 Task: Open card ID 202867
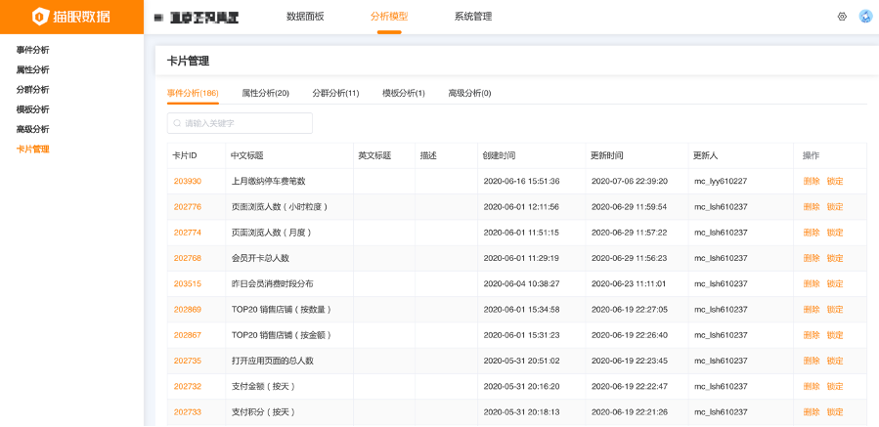tap(187, 335)
